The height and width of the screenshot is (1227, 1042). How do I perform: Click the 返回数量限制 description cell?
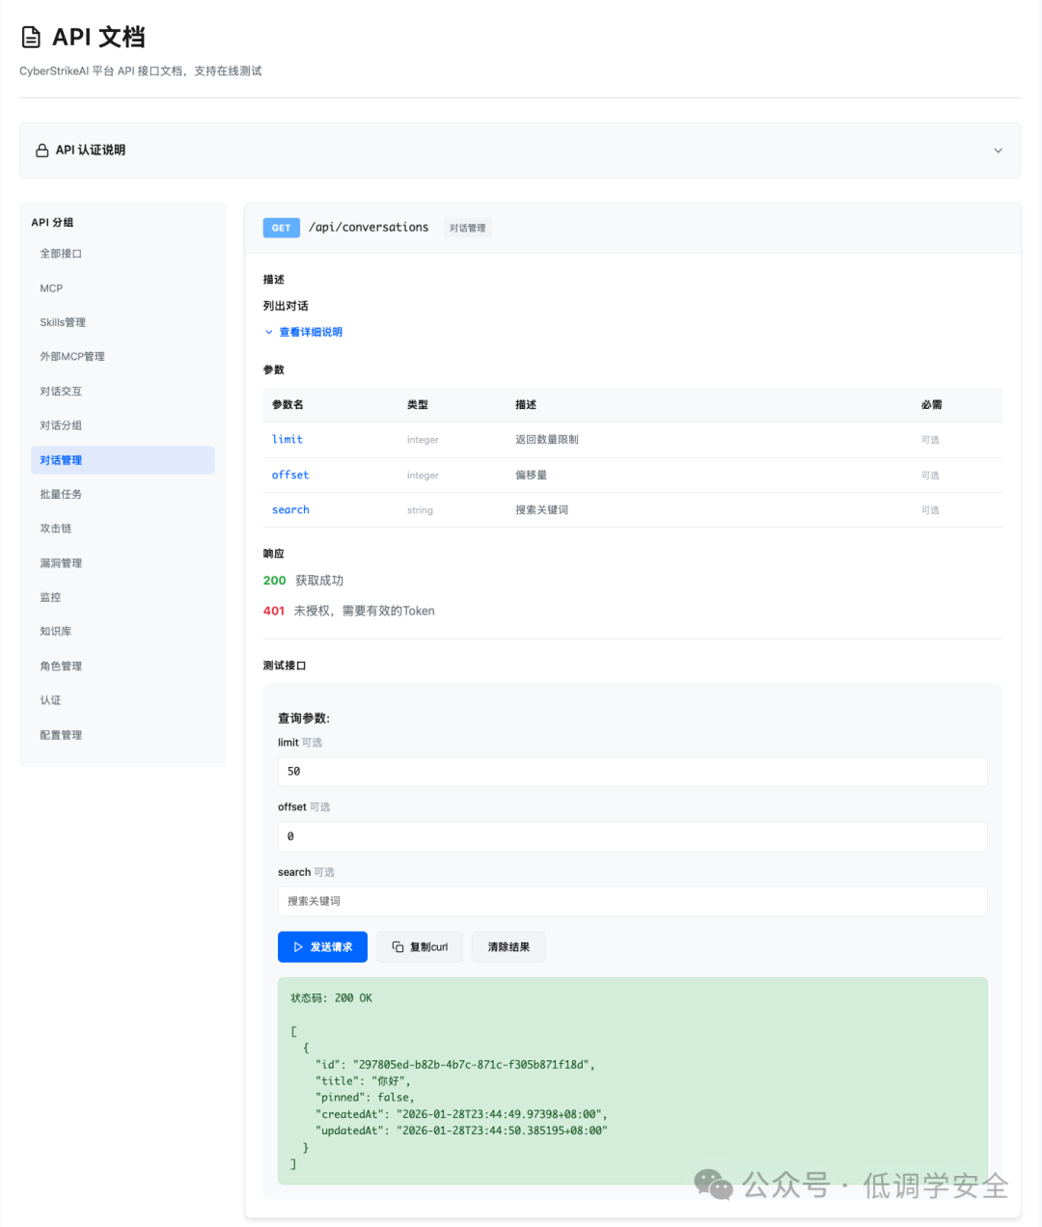pos(547,440)
